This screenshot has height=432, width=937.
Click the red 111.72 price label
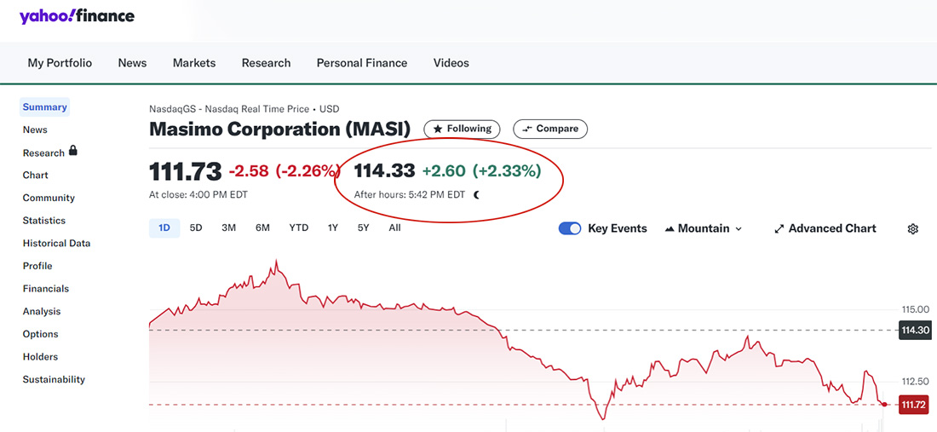[914, 405]
